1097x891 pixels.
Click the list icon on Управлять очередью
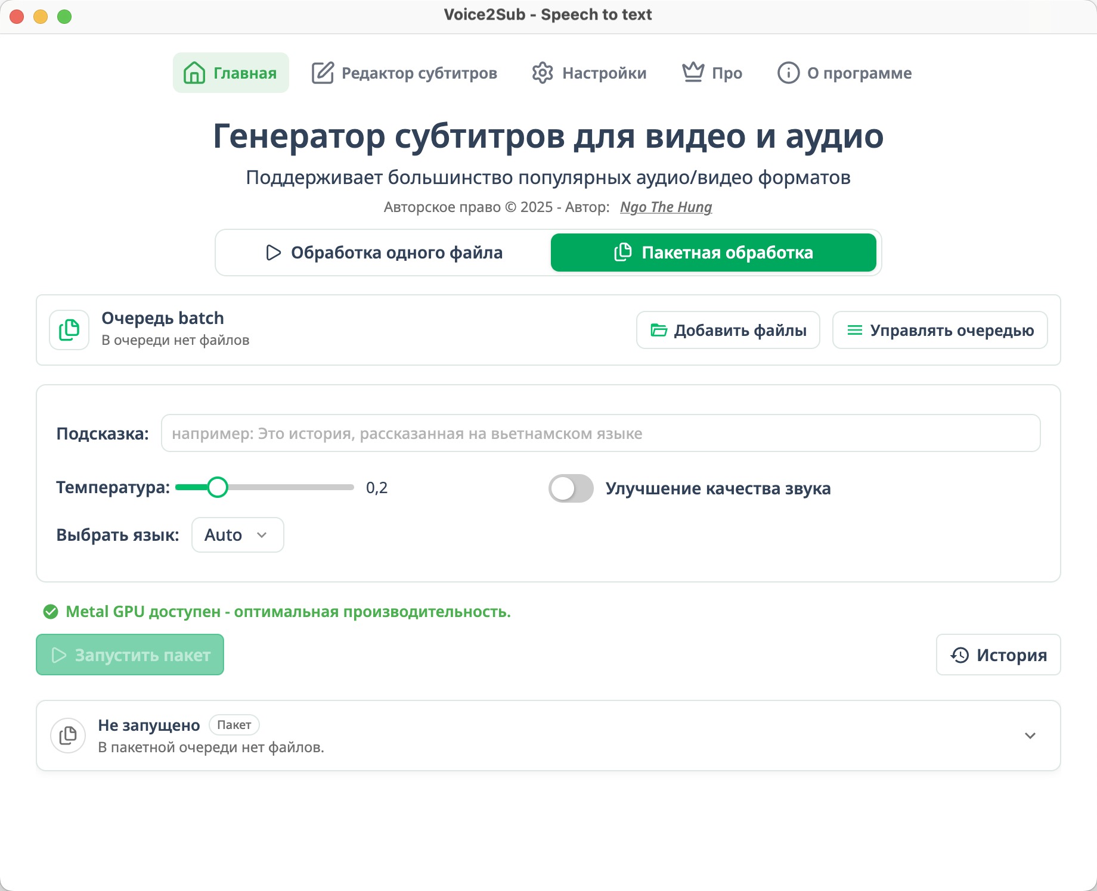click(x=855, y=330)
